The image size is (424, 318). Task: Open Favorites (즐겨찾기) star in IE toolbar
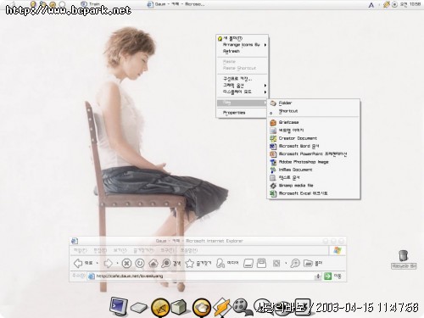198,263
